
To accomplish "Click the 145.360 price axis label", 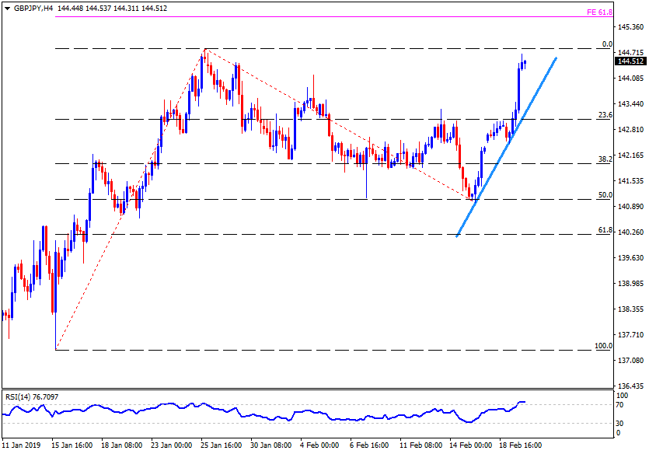I will pyautogui.click(x=630, y=27).
